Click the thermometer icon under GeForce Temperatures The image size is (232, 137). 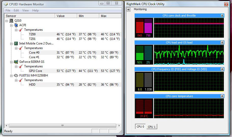tap(21, 67)
